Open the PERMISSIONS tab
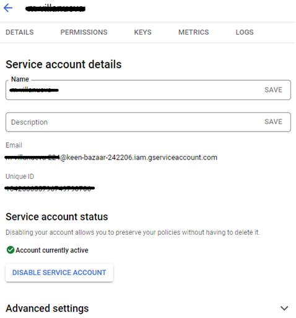 (84, 32)
